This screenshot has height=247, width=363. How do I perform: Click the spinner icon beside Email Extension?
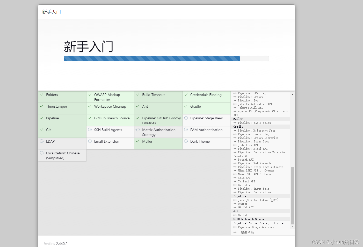click(x=90, y=141)
